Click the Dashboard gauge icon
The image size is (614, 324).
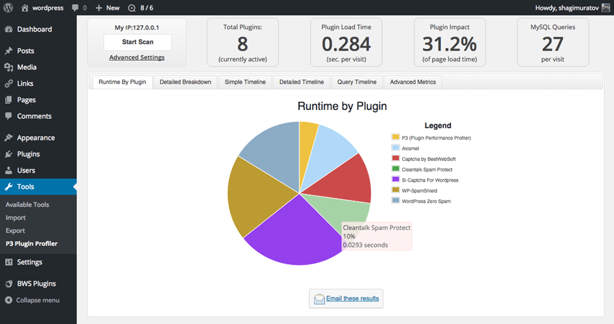pyautogui.click(x=8, y=29)
